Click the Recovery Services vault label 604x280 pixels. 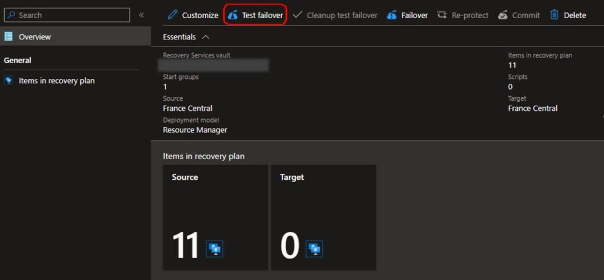click(196, 55)
